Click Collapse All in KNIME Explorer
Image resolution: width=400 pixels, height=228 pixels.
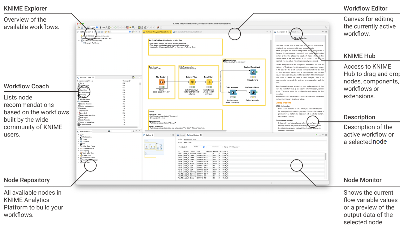tap(102, 32)
